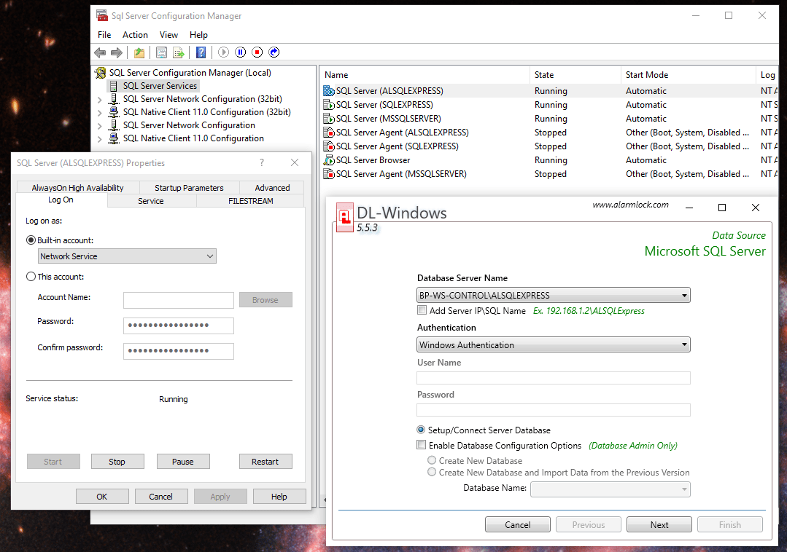787x552 pixels.
Task: Switch to AlwaysOn High Availability tab
Action: [x=78, y=187]
